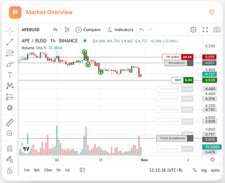Select the crosshair cursor tool
Viewport: 225px width, 183px height.
tap(10, 31)
